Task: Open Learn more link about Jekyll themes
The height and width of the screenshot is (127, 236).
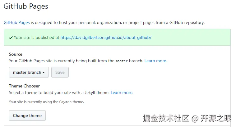Action: point(122,92)
